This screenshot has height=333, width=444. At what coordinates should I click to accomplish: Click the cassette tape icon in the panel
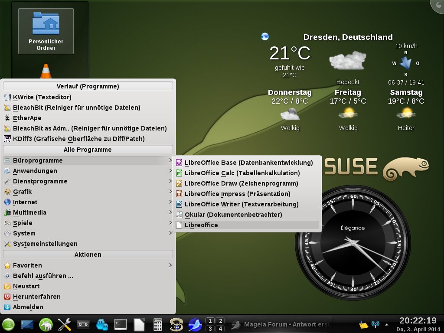83,324
